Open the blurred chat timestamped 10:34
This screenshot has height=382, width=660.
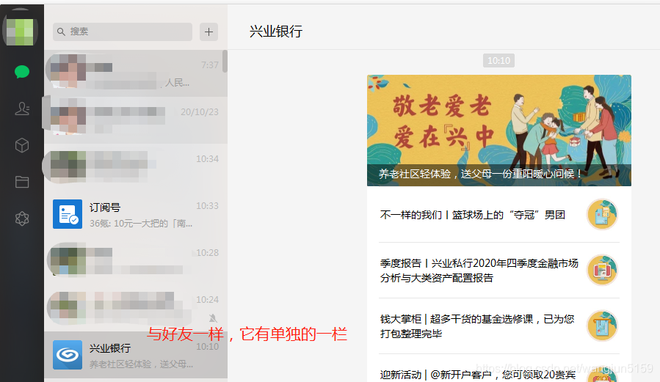point(136,167)
